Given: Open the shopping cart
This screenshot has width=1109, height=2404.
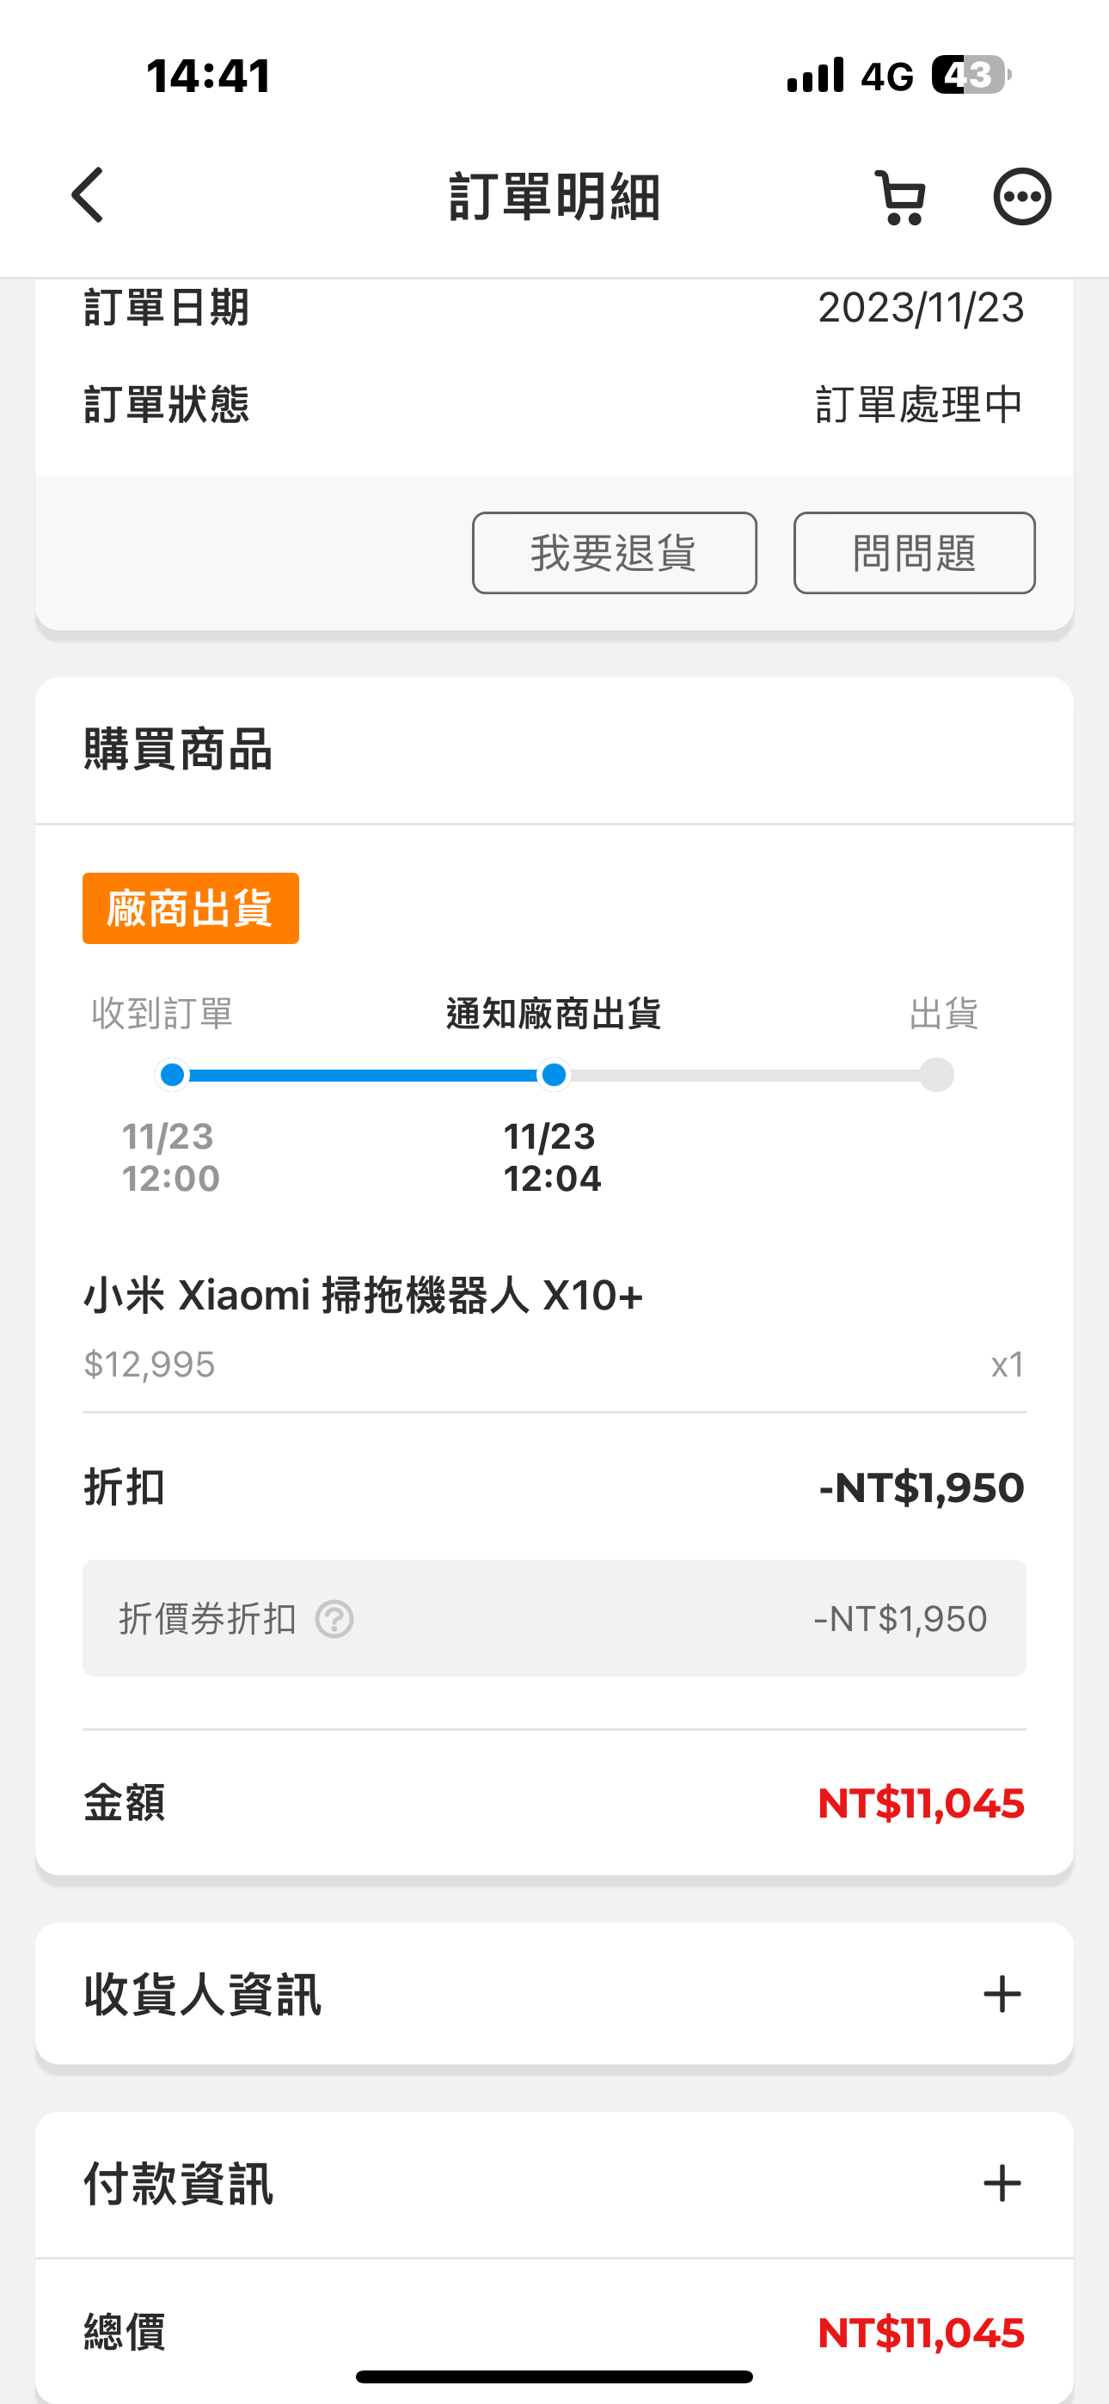Looking at the screenshot, I should 901,197.
